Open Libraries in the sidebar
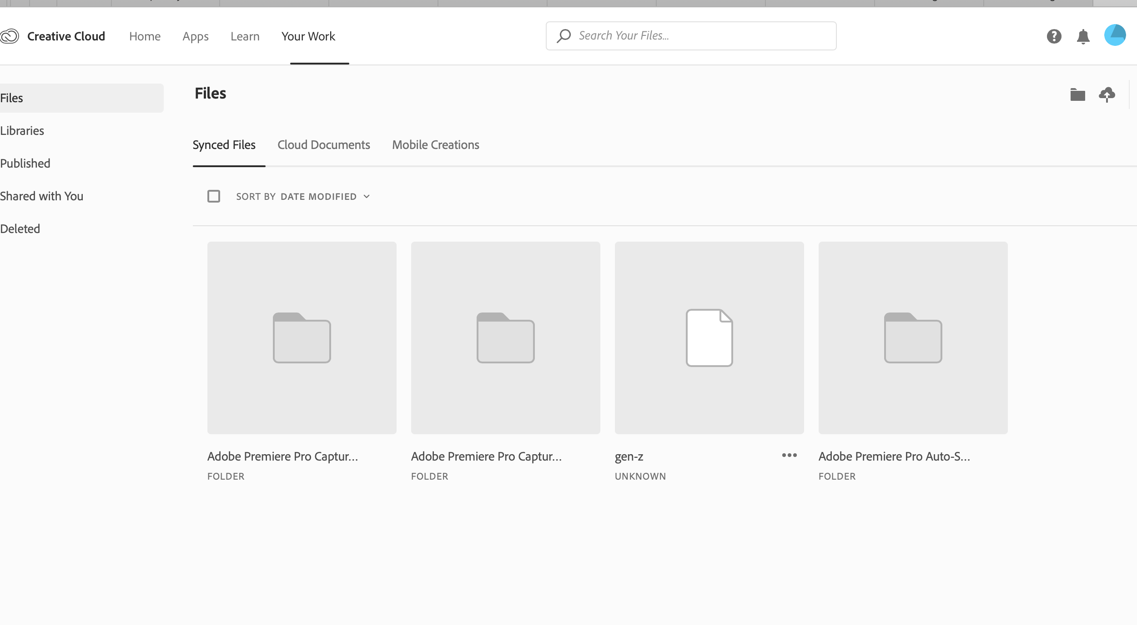 (22, 131)
